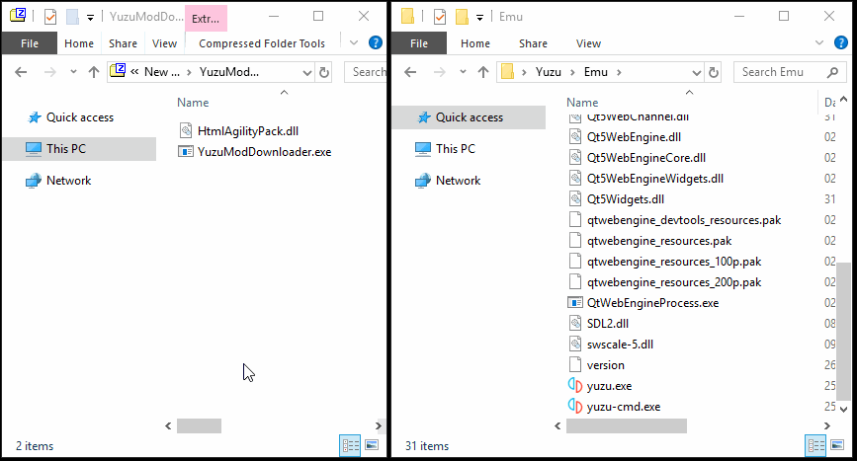Click 'New ...' breadcrumb in YuzuModDownloader address bar
Image resolution: width=857 pixels, height=461 pixels.
point(162,72)
